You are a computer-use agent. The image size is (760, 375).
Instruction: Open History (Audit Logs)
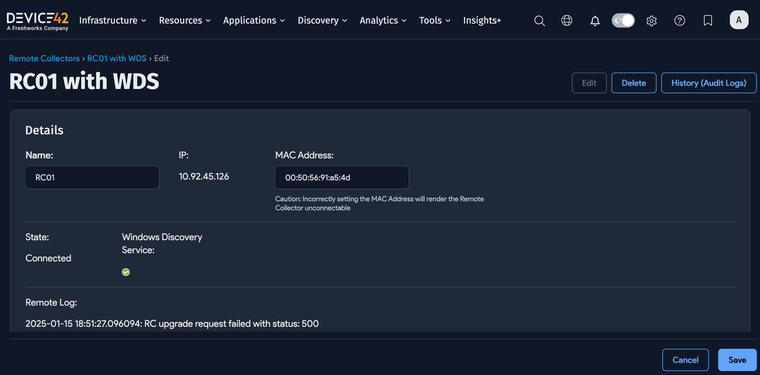(709, 83)
